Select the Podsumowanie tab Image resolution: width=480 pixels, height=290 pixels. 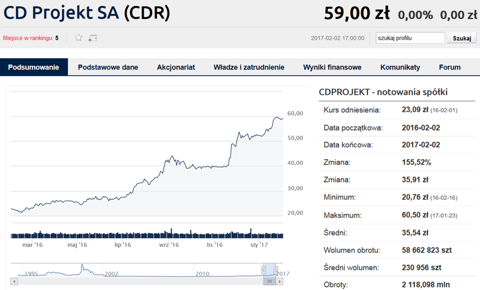(34, 67)
